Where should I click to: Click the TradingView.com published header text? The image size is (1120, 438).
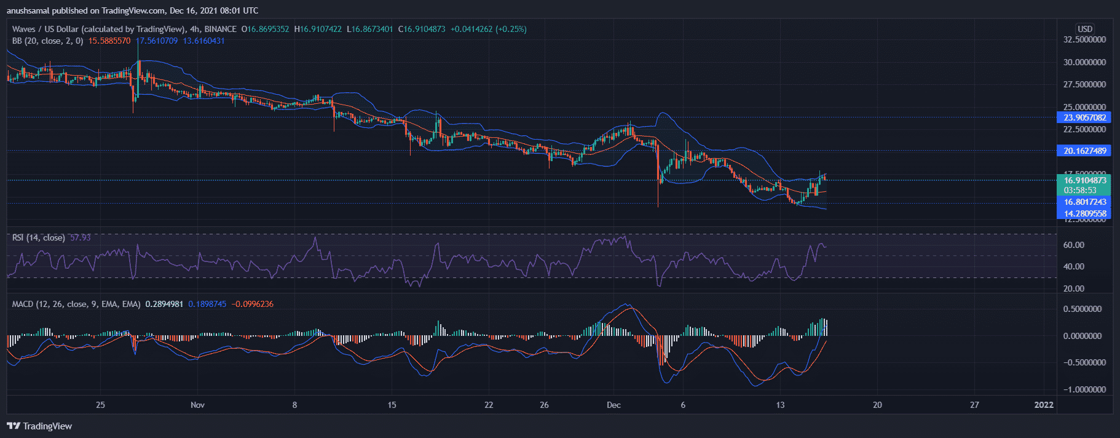point(132,10)
